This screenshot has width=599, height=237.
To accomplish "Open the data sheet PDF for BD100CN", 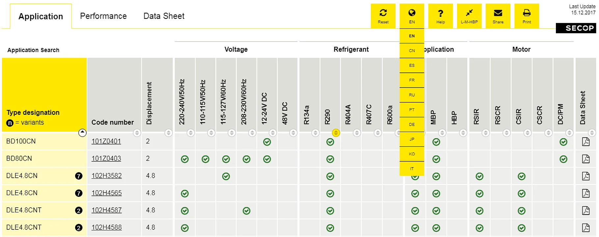I will 585,142.
